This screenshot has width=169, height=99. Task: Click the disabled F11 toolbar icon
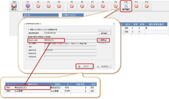[136, 7]
